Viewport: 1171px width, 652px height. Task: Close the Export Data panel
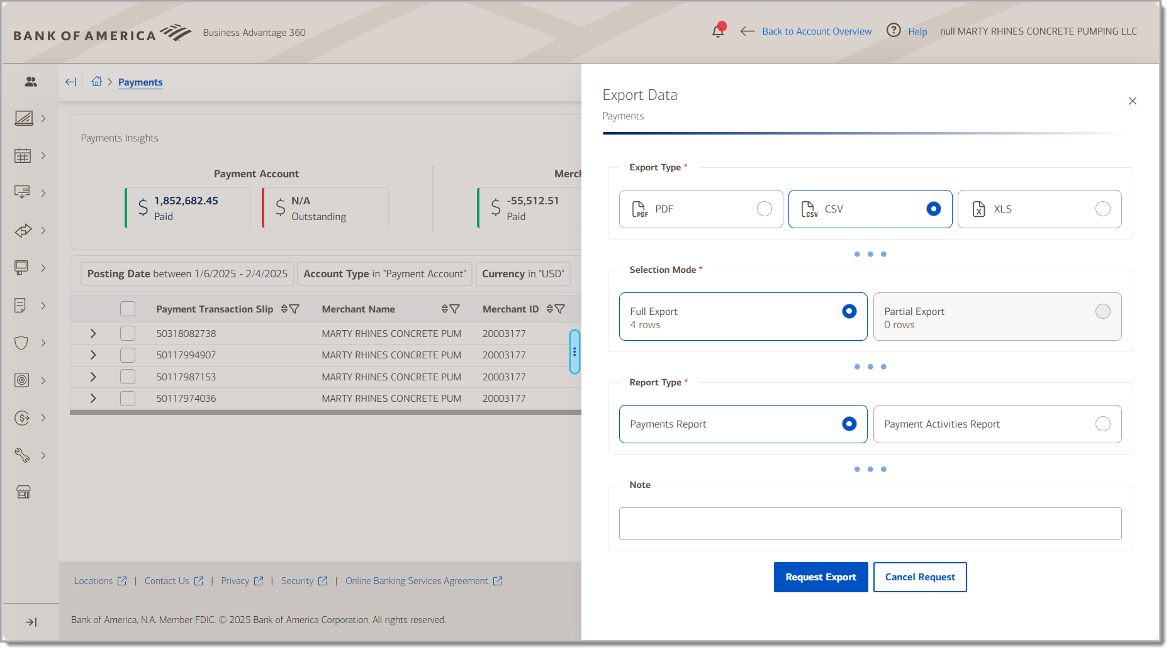tap(1133, 101)
